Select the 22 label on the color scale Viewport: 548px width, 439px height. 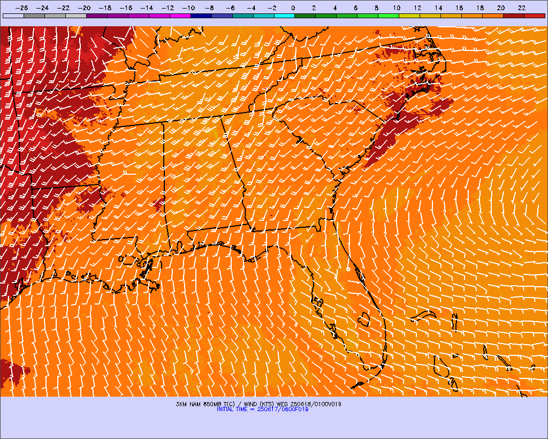coord(522,8)
